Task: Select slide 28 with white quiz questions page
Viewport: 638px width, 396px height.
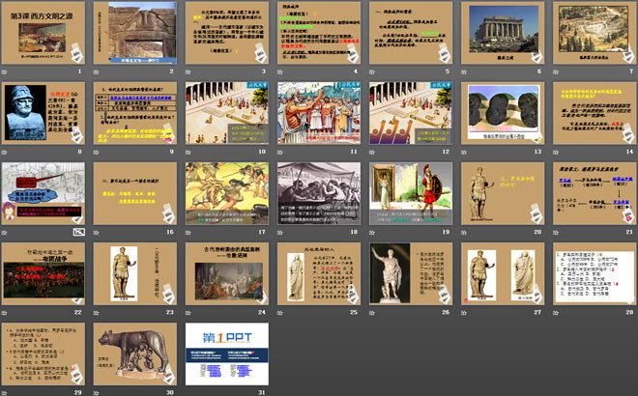Action: coord(594,273)
